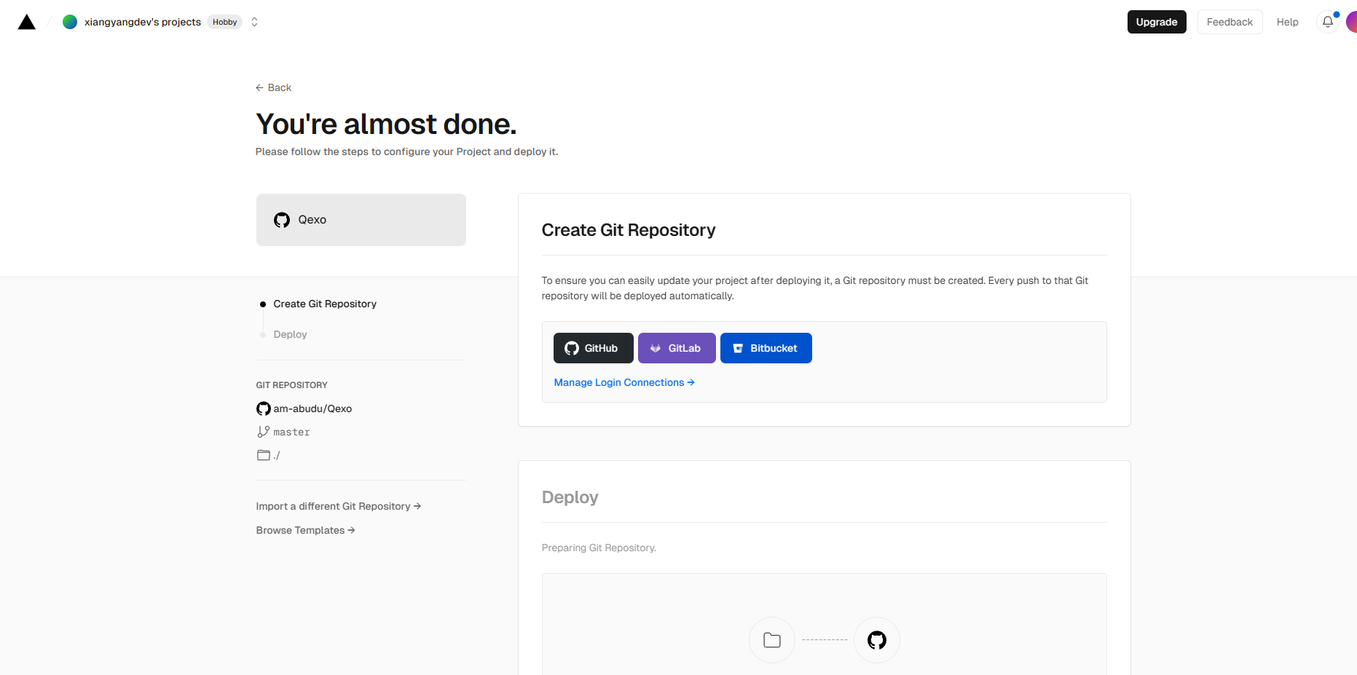This screenshot has height=675, width=1357.
Task: Click Preparing Git Repository status text
Action: (599, 548)
